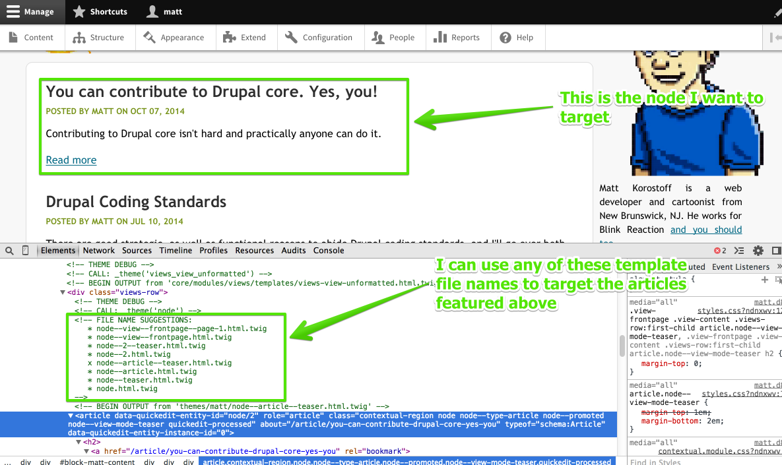Click the DevTools magnifier inspect icon

coord(9,251)
